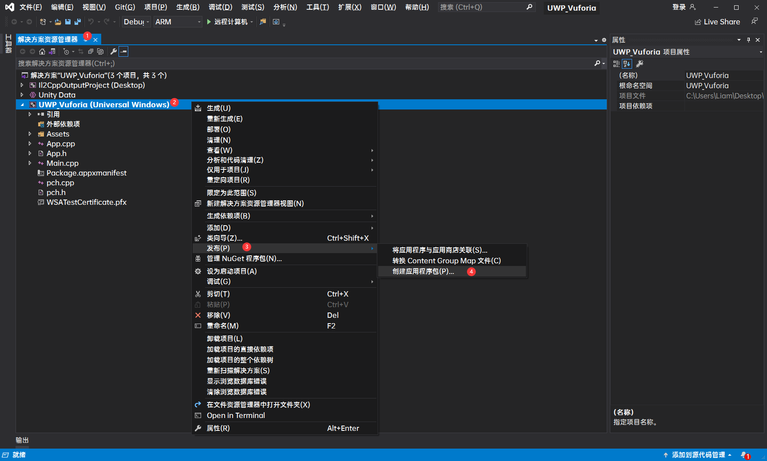Open the vertical 工具箱 side tab
Screen dimensions: 767x461
click(8, 43)
